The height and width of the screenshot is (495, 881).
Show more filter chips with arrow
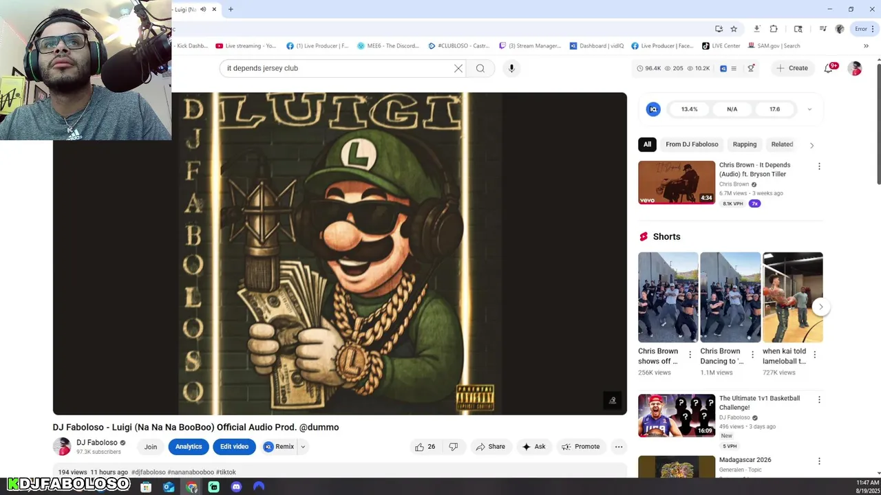click(x=811, y=145)
